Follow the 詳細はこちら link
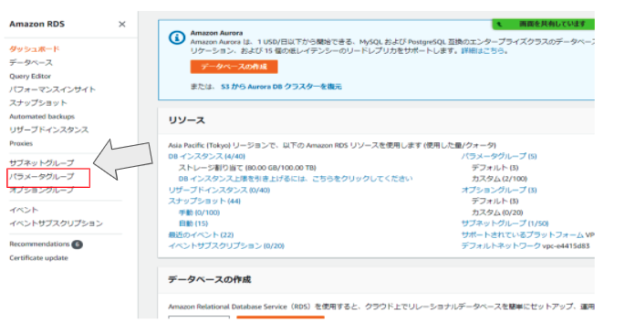Screen dimensions: 625x332 coord(483,50)
